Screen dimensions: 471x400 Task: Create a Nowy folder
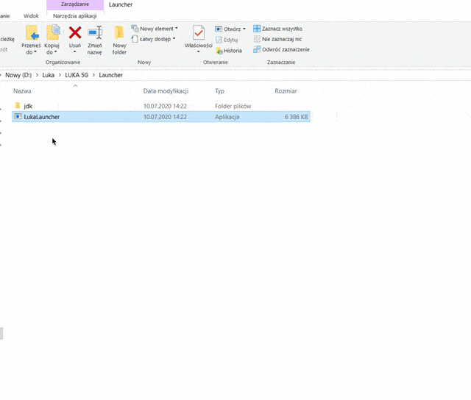tap(119, 40)
